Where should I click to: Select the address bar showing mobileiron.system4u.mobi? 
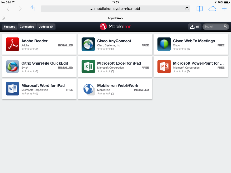115,9
